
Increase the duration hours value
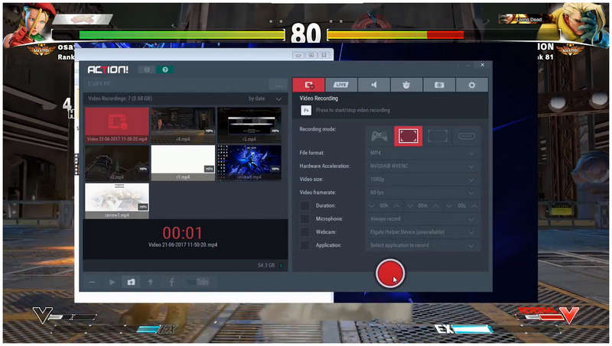[397, 205]
